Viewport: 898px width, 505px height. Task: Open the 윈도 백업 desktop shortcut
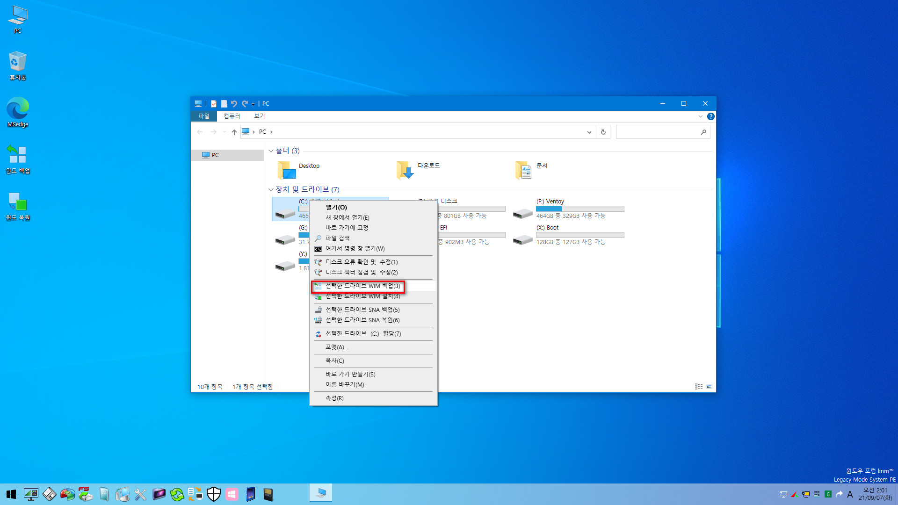tap(18, 159)
